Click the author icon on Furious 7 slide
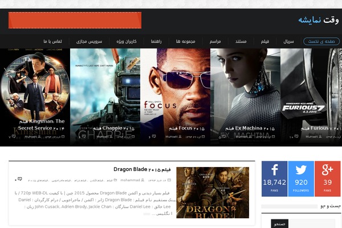 tap(320, 137)
